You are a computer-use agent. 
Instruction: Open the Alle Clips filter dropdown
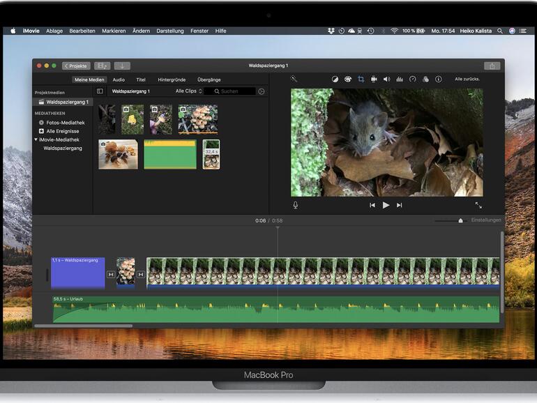point(189,91)
